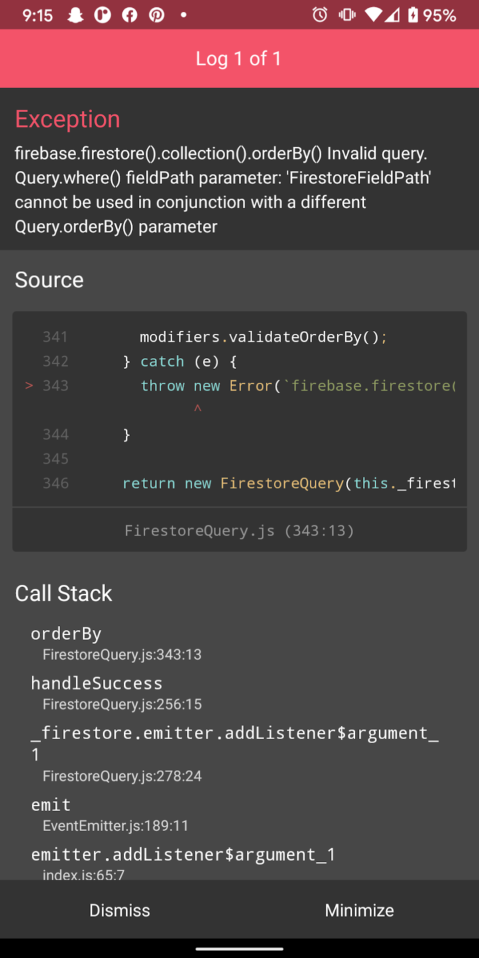Tap the Log 1 of 1 header
Viewport: 479px width, 958px height.
tap(239, 58)
